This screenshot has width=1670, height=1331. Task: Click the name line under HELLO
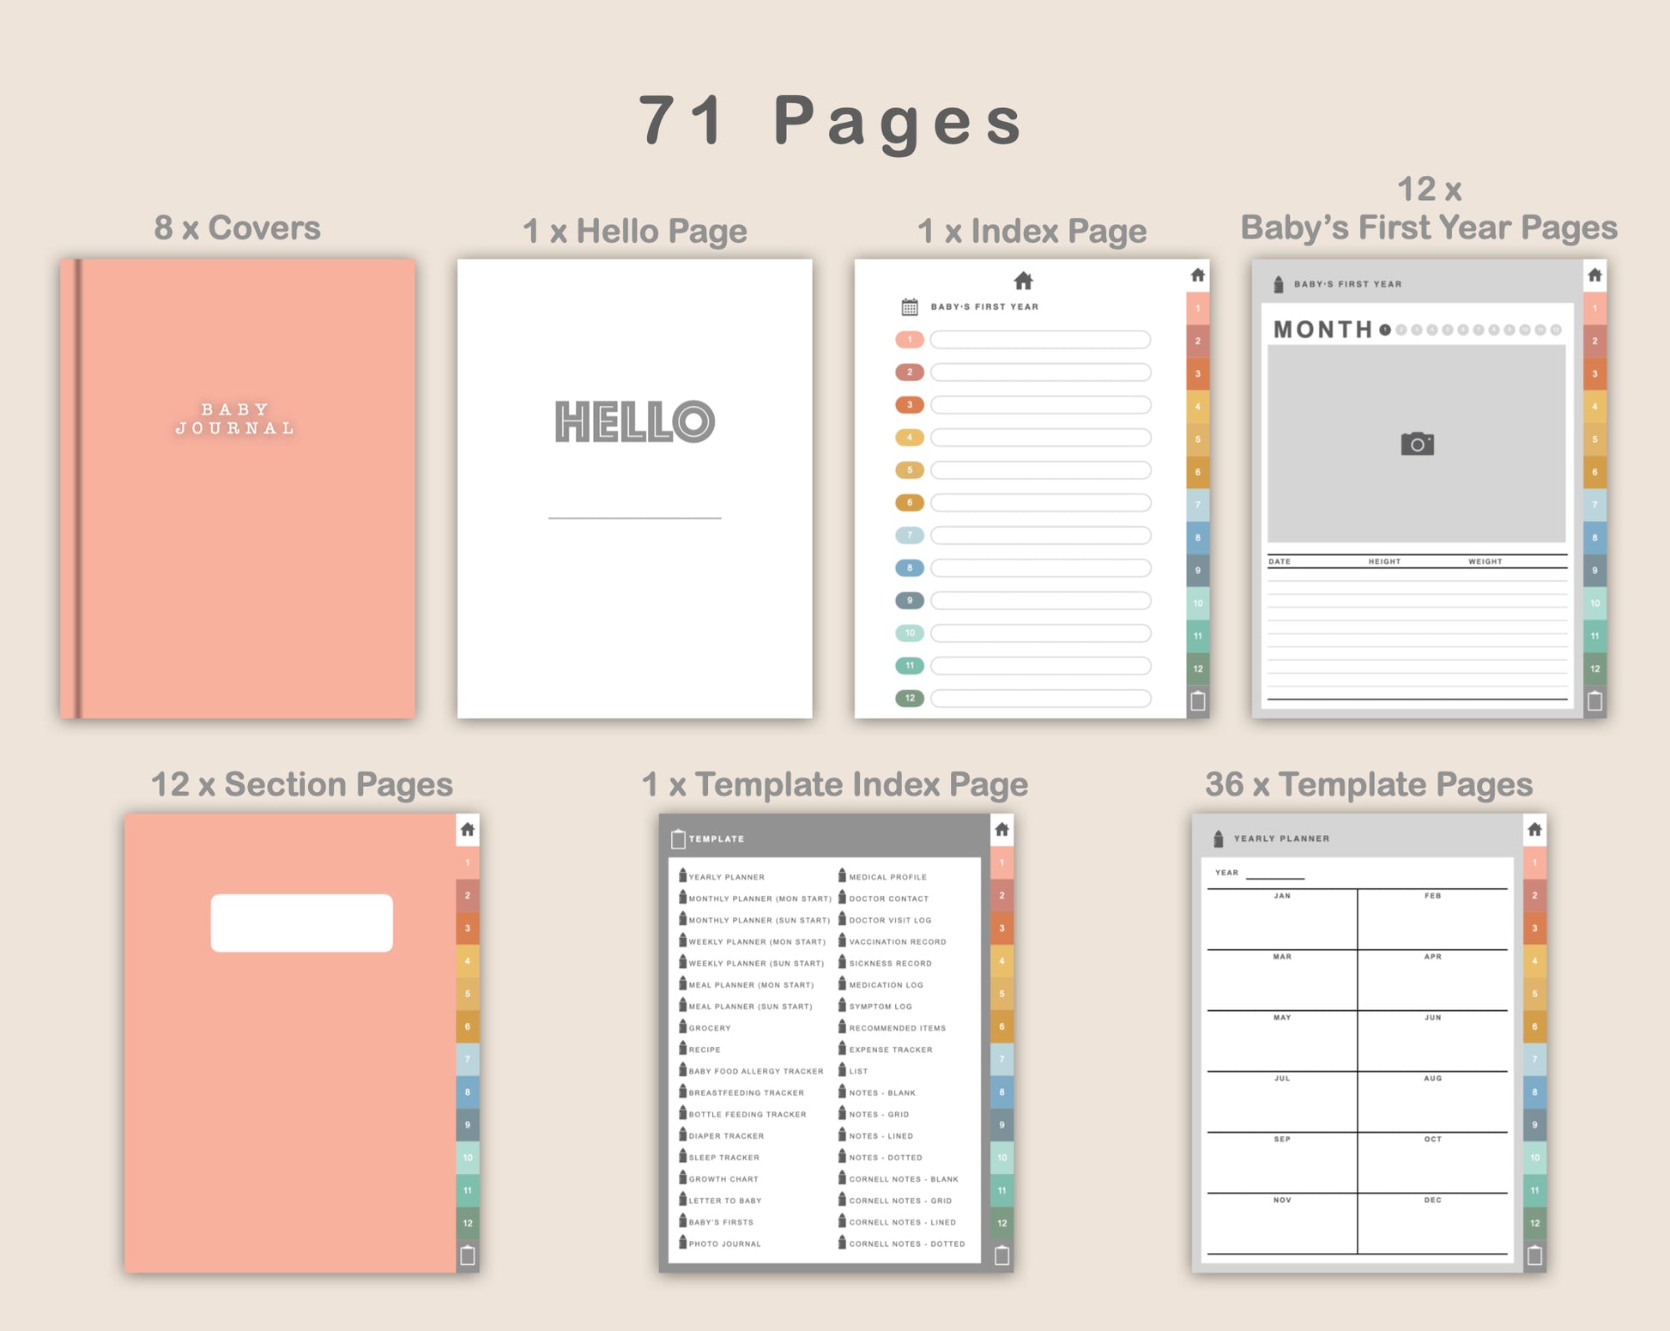coord(634,517)
